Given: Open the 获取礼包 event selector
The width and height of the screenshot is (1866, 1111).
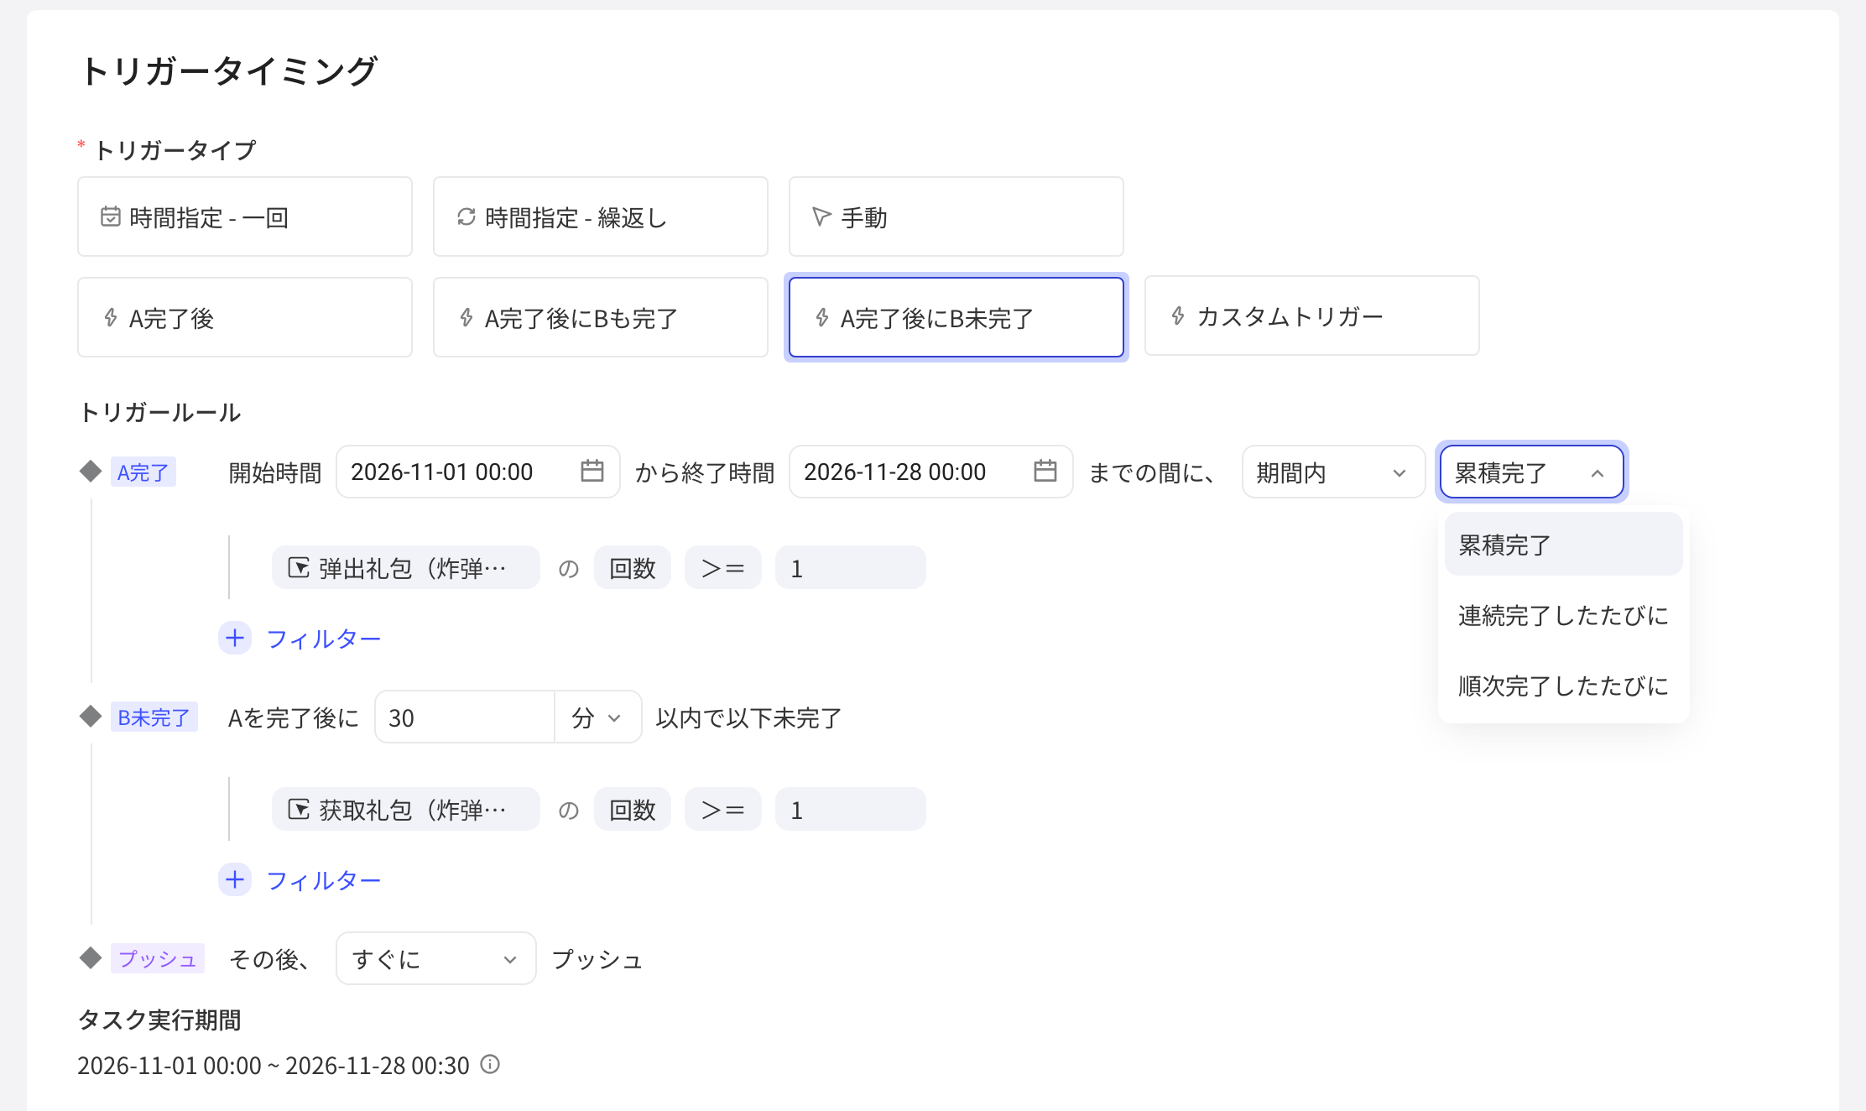Looking at the screenshot, I should click(406, 810).
